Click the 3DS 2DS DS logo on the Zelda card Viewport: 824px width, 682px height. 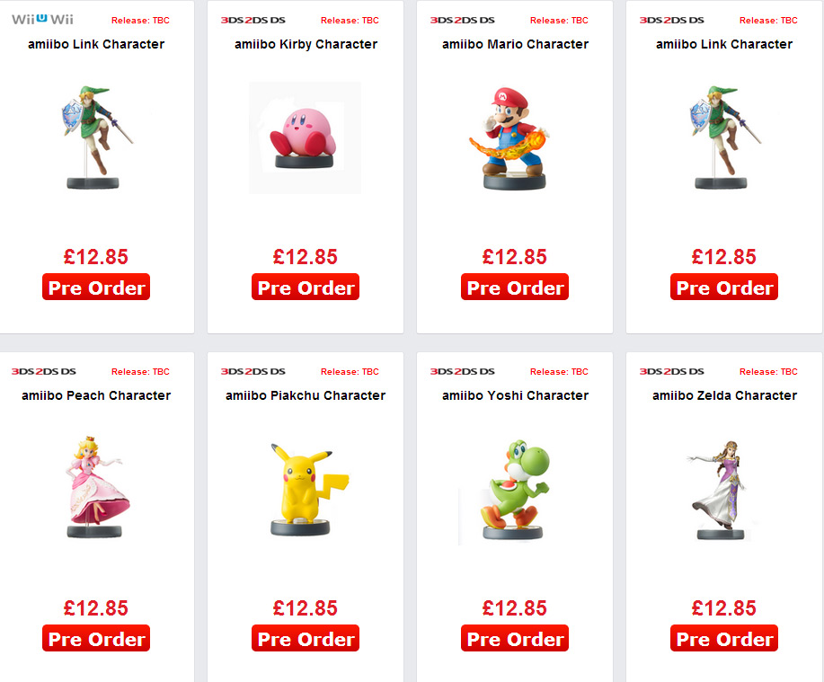click(671, 371)
